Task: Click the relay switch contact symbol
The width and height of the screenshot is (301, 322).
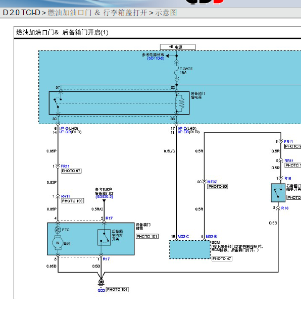Action: pyautogui.click(x=58, y=102)
